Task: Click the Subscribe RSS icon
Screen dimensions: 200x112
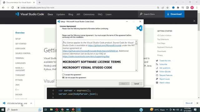Action: pyautogui.click(x=157, y=64)
